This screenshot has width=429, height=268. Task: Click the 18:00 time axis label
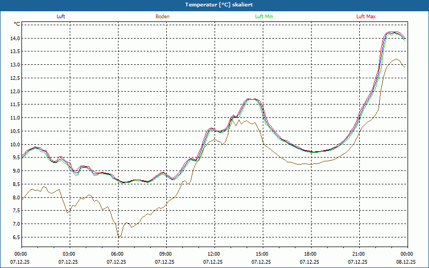(x=310, y=254)
